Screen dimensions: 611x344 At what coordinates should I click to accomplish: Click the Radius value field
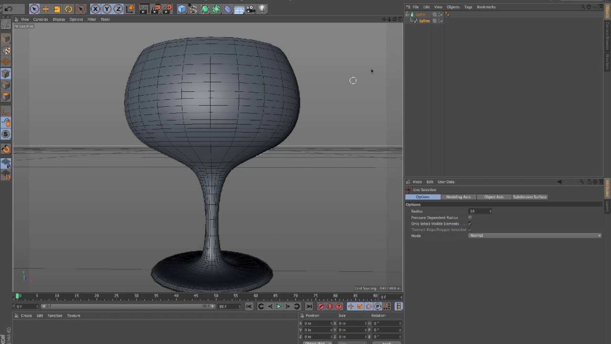pyautogui.click(x=479, y=211)
